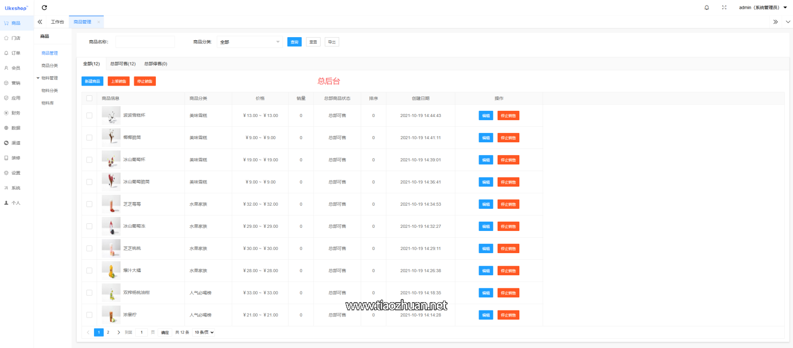Screen dimensions: 793x348
Task: Click the double-left arrow beside 工作台 tab
Action: [40, 22]
